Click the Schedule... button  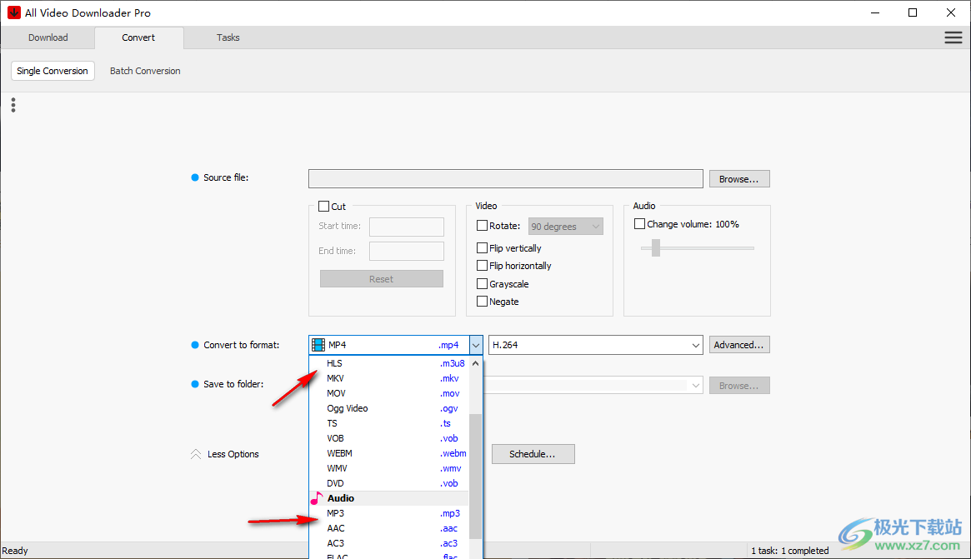tap(533, 454)
